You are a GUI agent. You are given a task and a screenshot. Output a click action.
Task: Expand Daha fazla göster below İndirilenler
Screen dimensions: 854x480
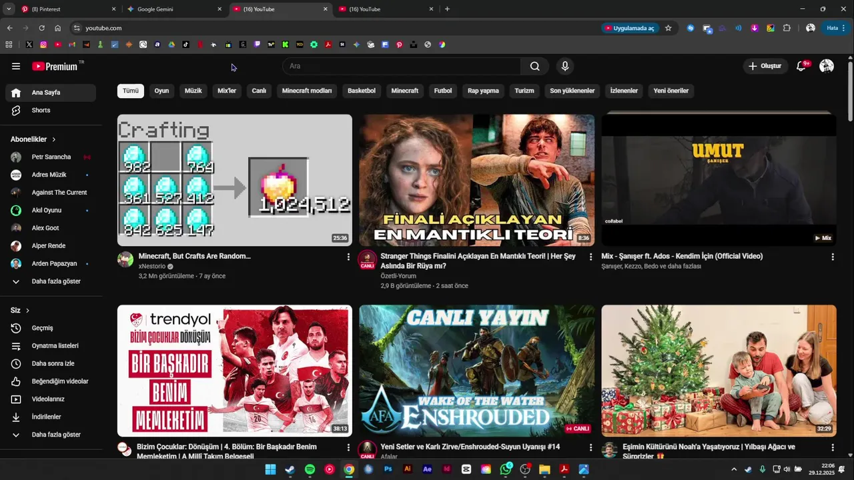pyautogui.click(x=51, y=435)
